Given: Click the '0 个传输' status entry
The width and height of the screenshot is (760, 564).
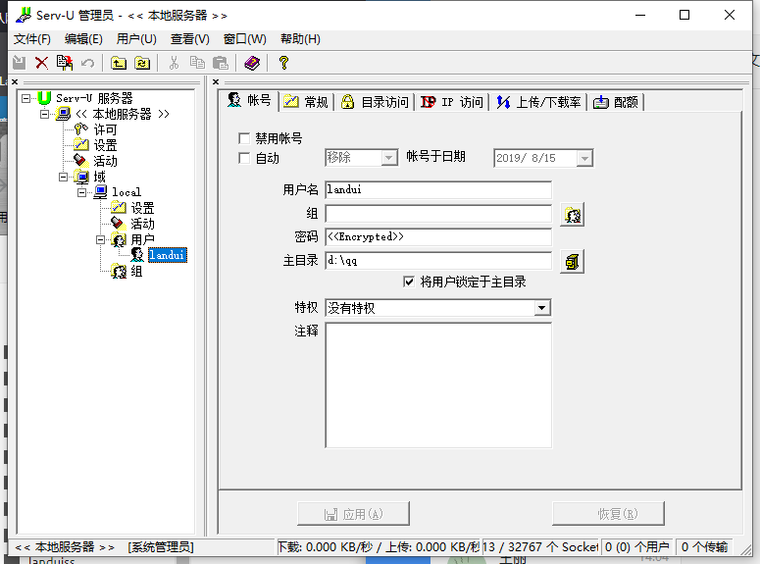Looking at the screenshot, I should tap(704, 547).
